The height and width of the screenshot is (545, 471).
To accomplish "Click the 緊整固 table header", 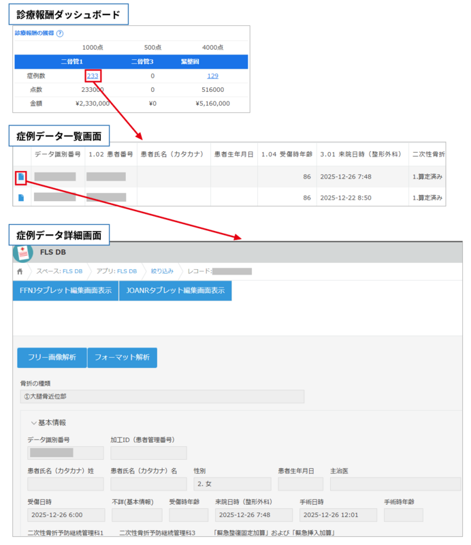I will coord(190,61).
